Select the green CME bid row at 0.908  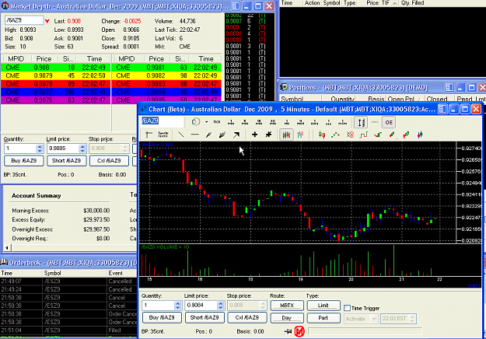pyautogui.click(x=56, y=67)
